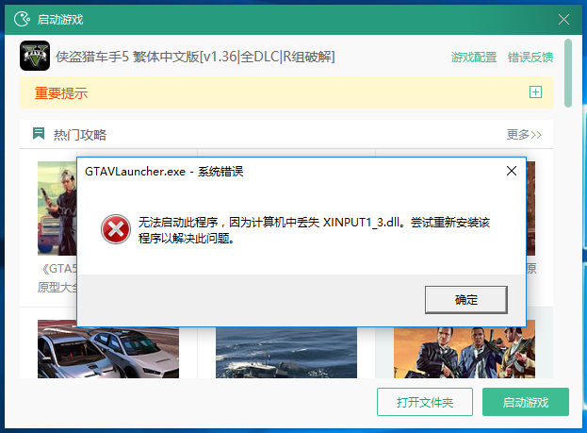Click the 启动游戏 green button
The height and width of the screenshot is (433, 587).
pyautogui.click(x=525, y=402)
